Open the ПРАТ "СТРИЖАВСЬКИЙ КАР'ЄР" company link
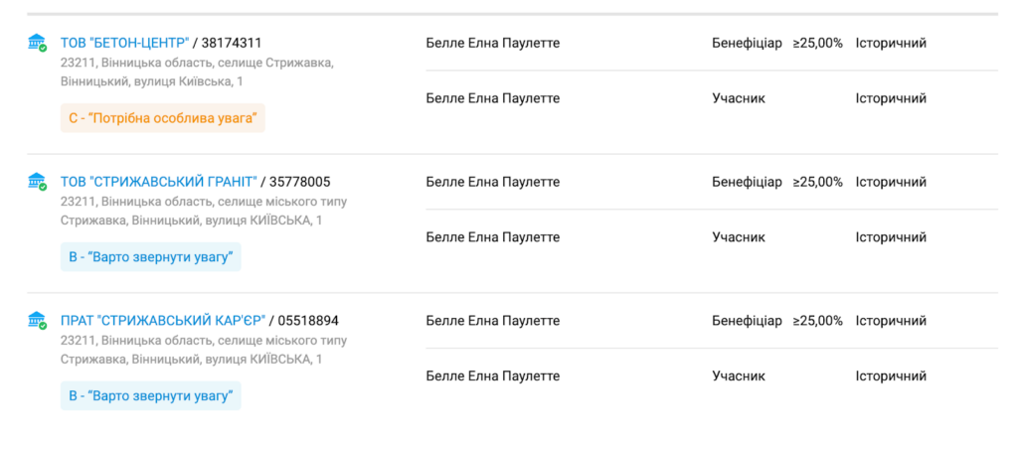Viewport: 1018px width, 449px height. tap(163, 321)
